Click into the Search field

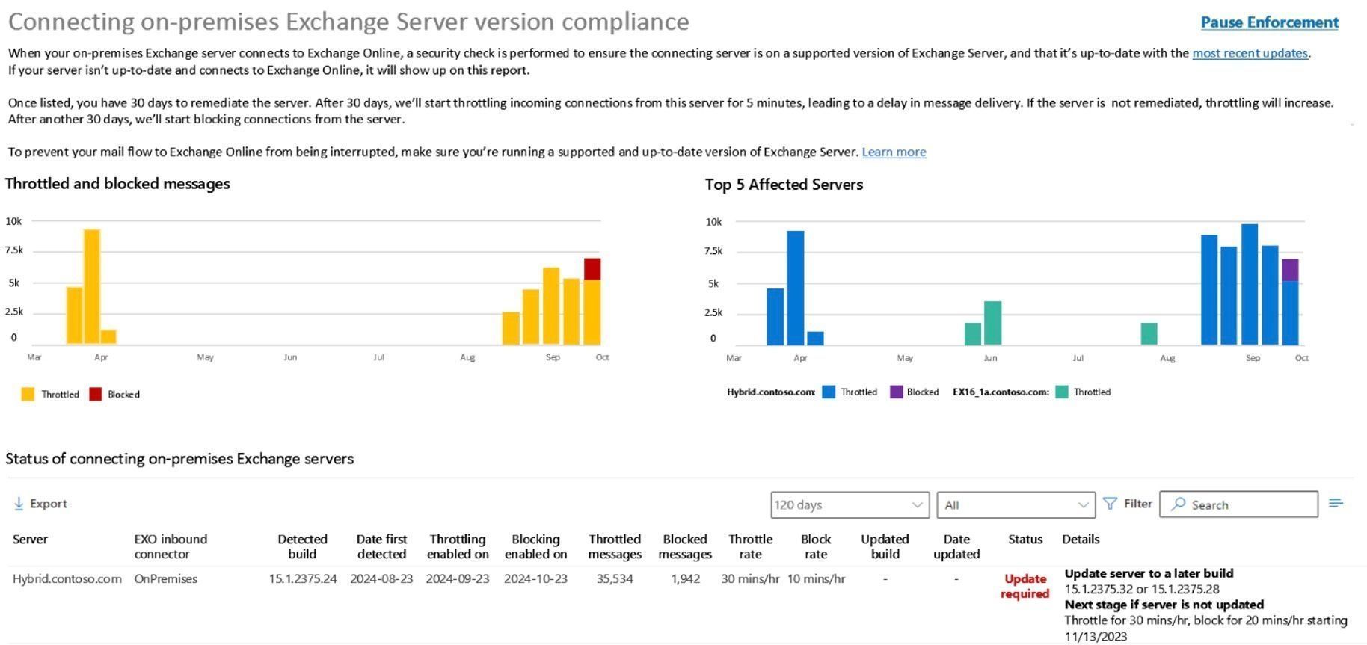1239,504
